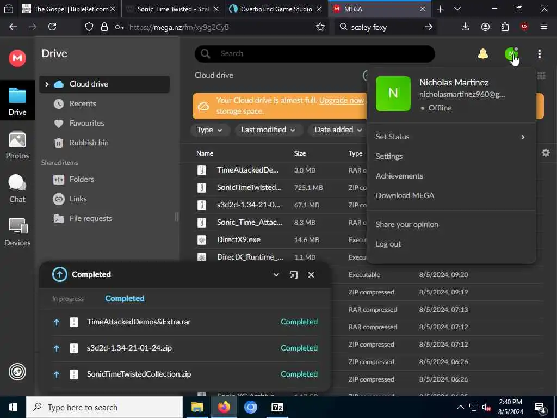The width and height of the screenshot is (557, 418).
Task: Click the MEGA logo icon
Action: [x=17, y=58]
